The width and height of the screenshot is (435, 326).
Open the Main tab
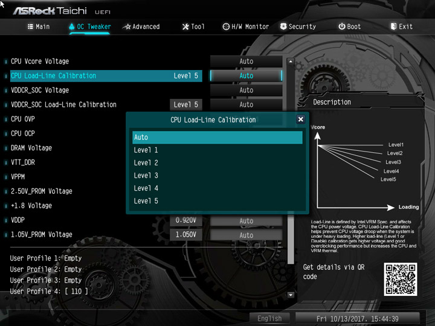click(39, 27)
